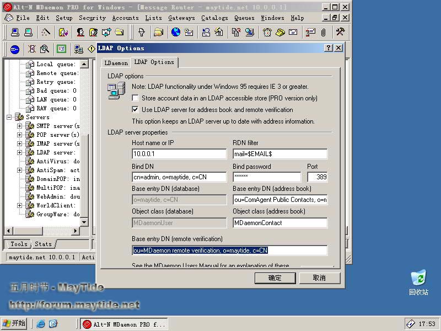Uncheck Use LDAP server for address book

pyautogui.click(x=136, y=110)
